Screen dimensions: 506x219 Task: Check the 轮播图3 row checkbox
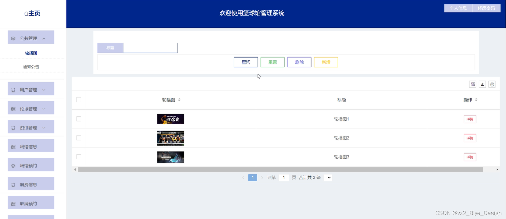click(x=79, y=157)
